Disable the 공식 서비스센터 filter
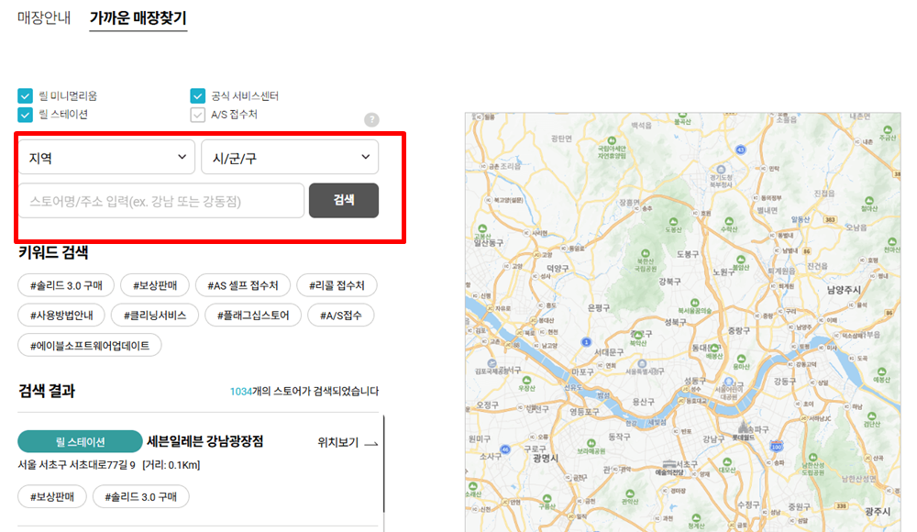917x532 pixels. (197, 94)
